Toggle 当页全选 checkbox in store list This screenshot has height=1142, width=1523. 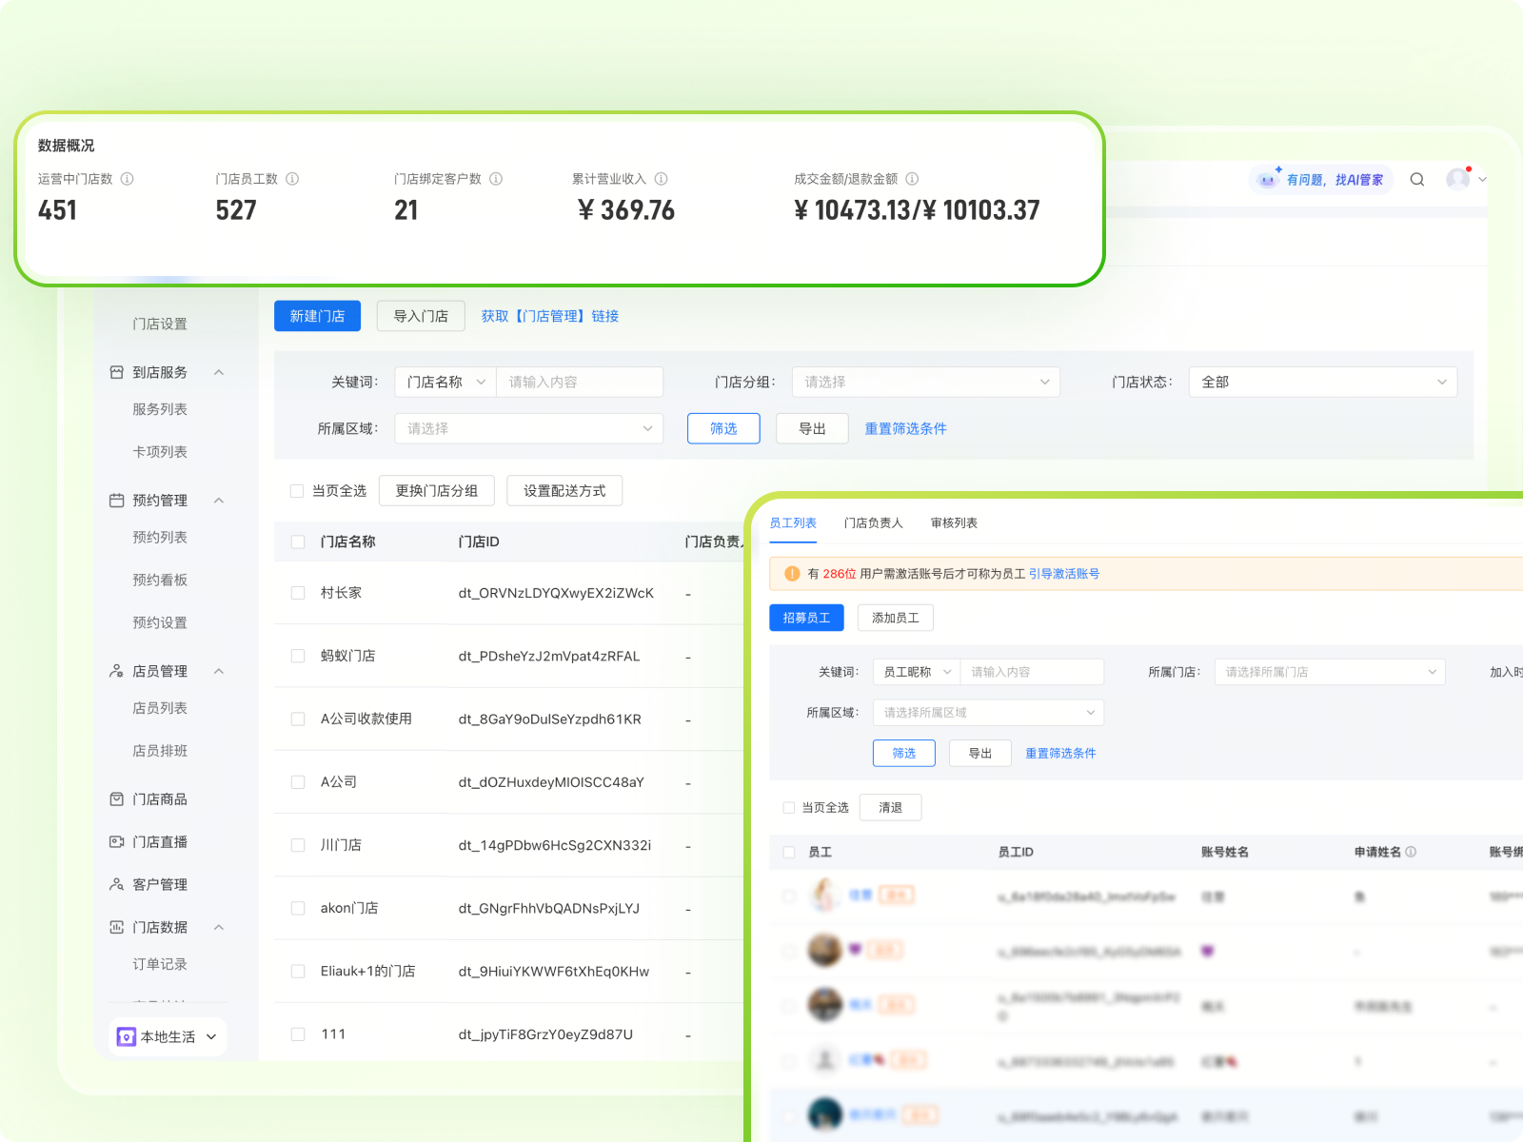(x=297, y=491)
